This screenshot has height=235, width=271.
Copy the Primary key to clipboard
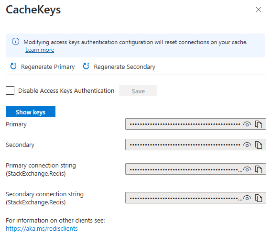coord(259,124)
